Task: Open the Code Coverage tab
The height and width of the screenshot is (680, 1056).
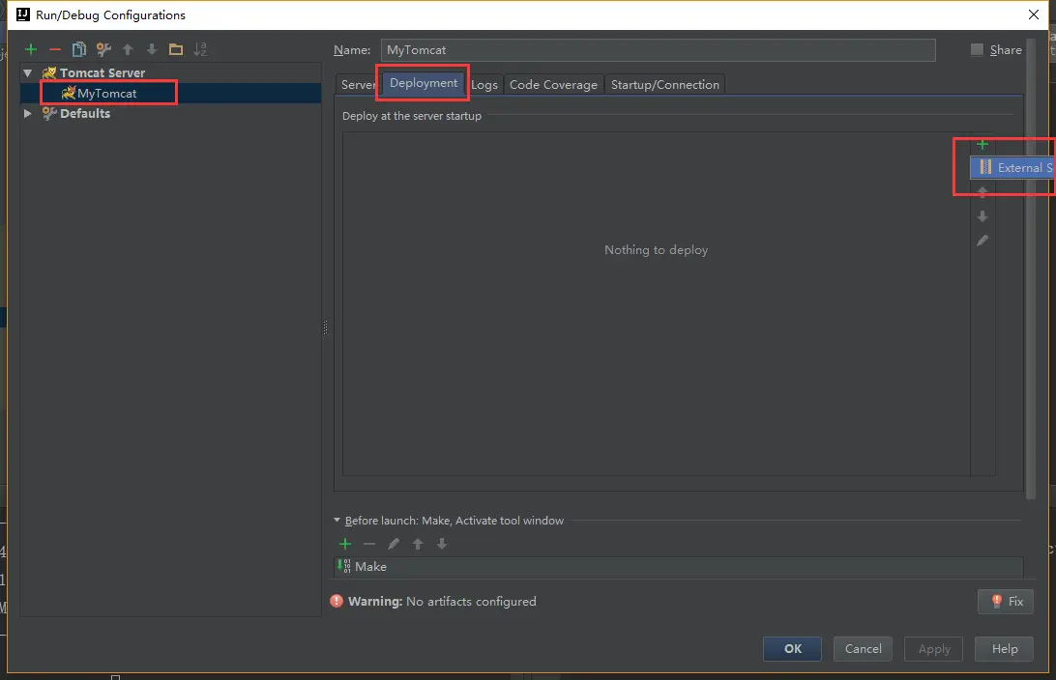Action: [x=553, y=85]
